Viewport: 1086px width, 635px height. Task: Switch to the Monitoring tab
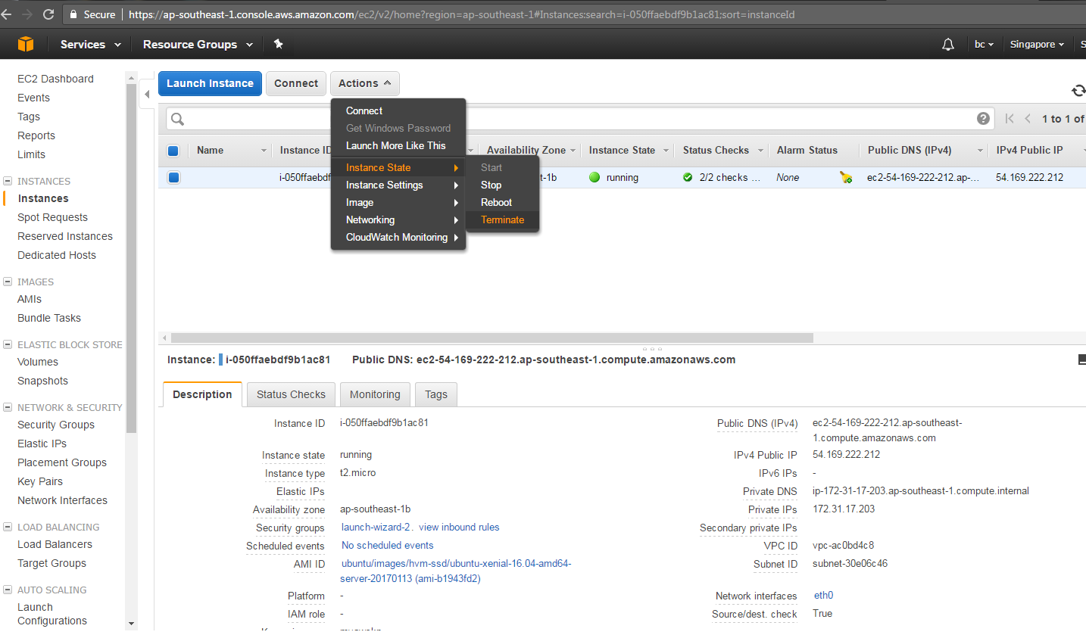(374, 394)
